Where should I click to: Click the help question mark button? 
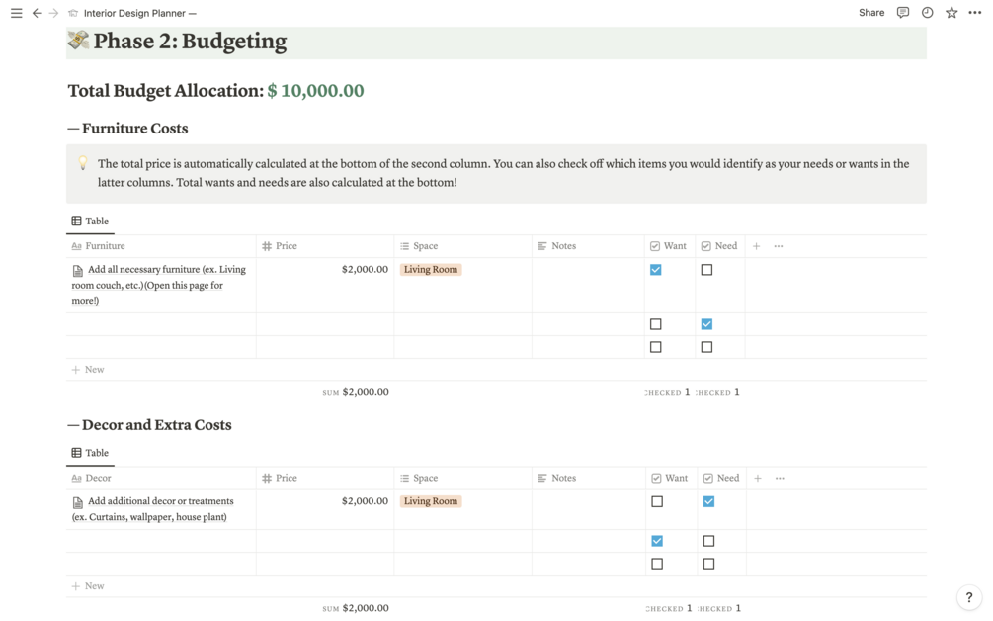969,597
